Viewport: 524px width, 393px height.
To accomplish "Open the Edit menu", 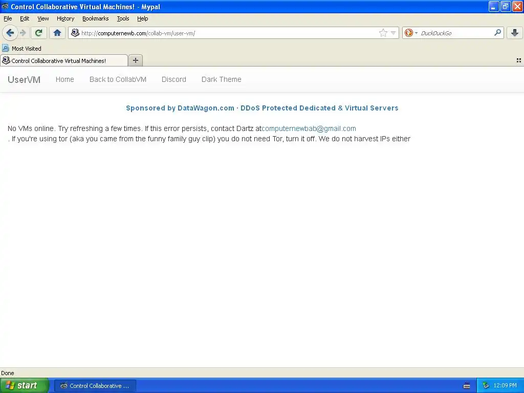I will [25, 18].
